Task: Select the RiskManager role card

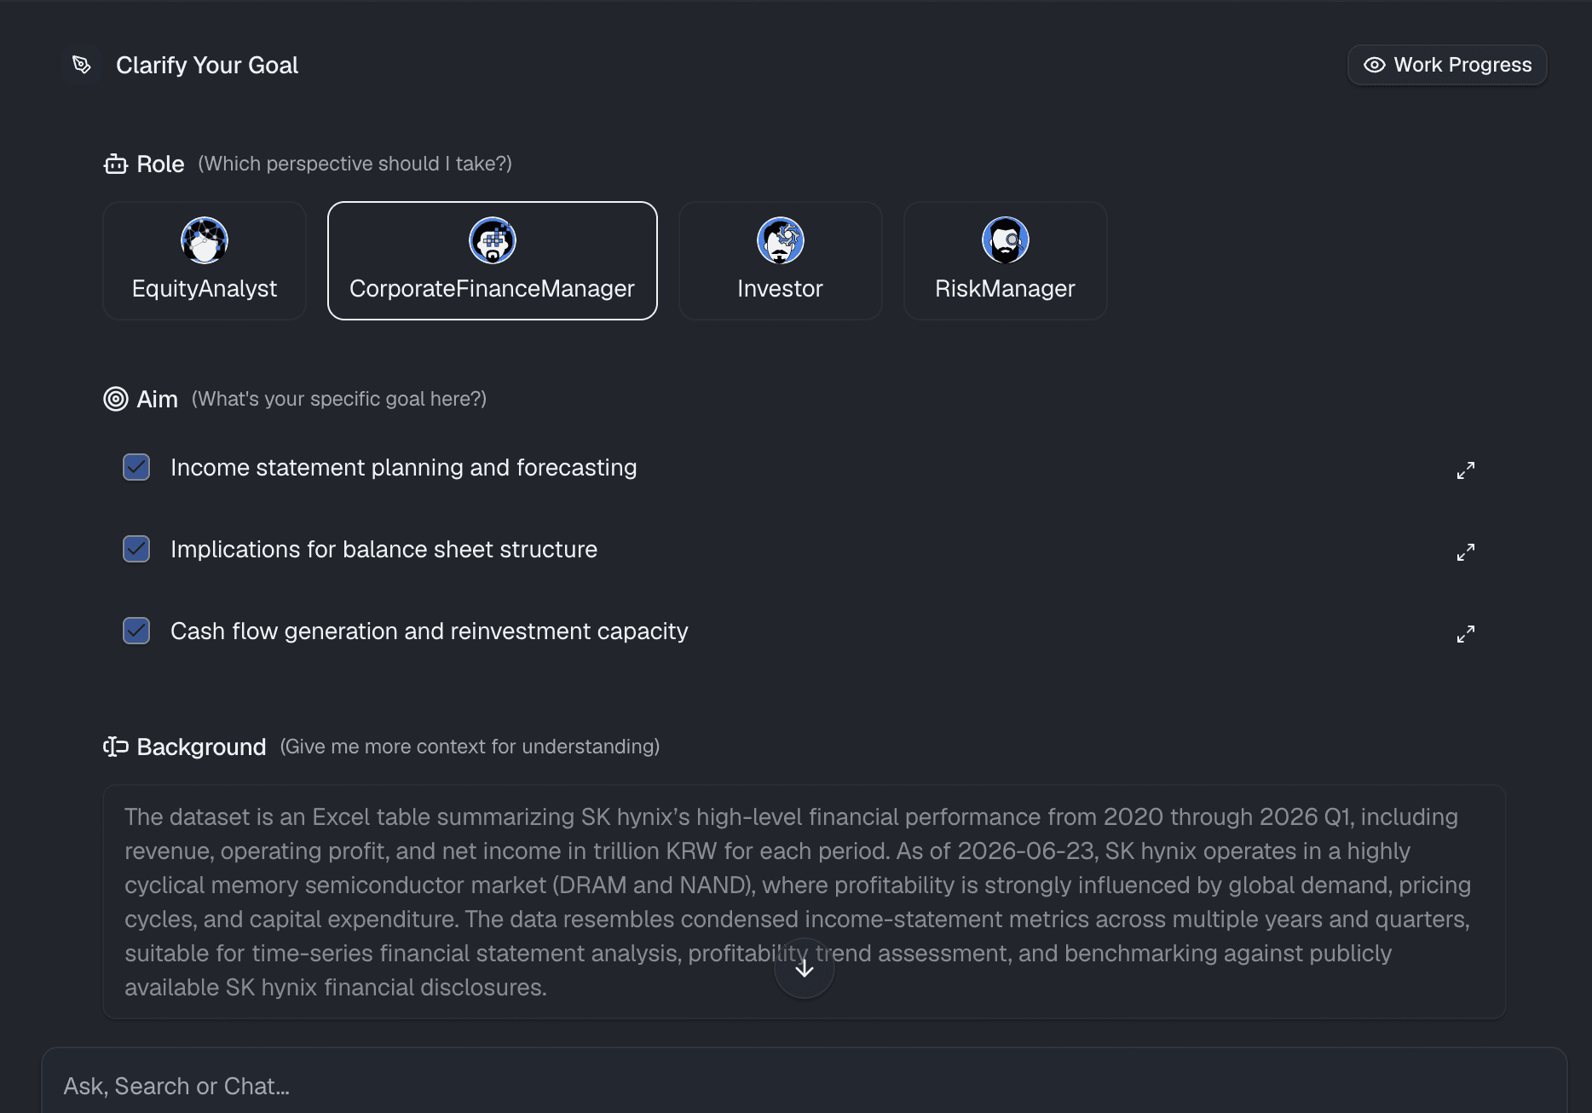Action: pos(1006,261)
